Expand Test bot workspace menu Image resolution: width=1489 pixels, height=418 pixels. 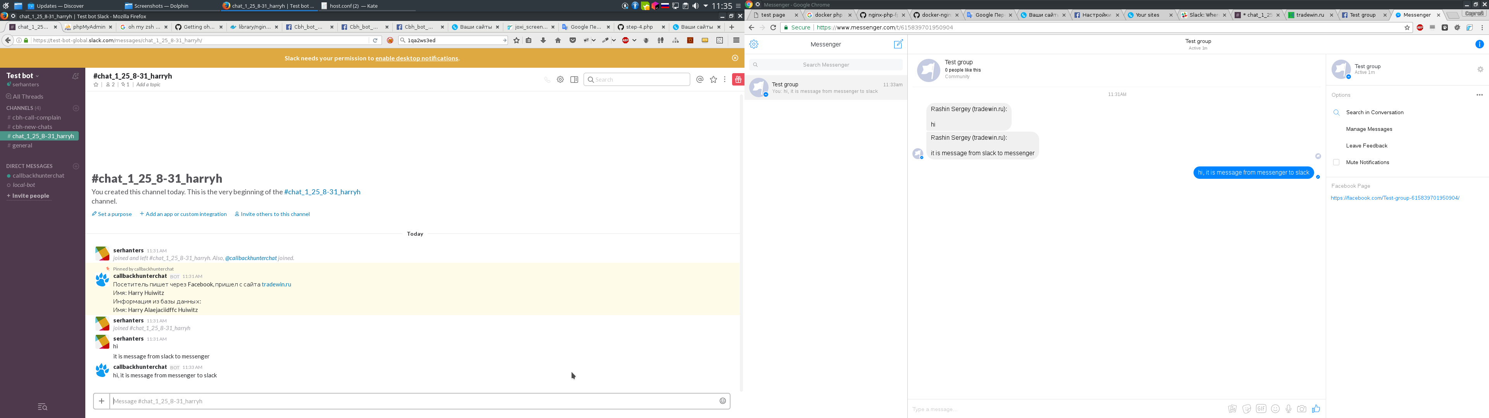23,75
